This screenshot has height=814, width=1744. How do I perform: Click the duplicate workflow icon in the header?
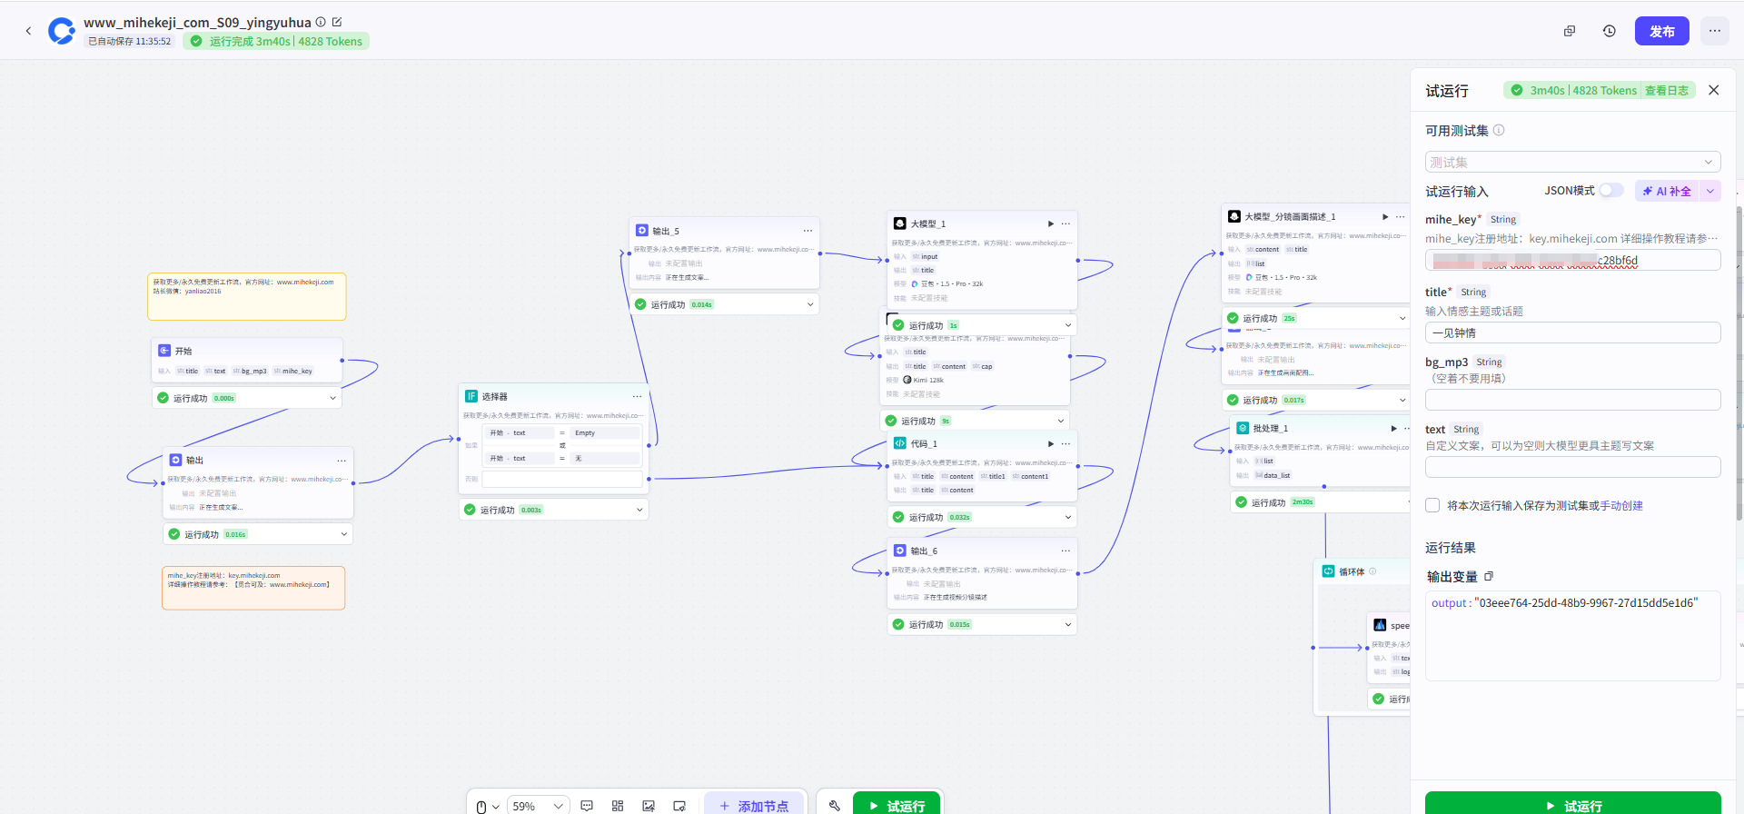[1569, 31]
